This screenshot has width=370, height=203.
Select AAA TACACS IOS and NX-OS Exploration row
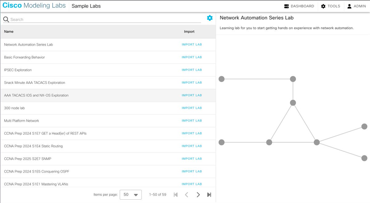108,95
